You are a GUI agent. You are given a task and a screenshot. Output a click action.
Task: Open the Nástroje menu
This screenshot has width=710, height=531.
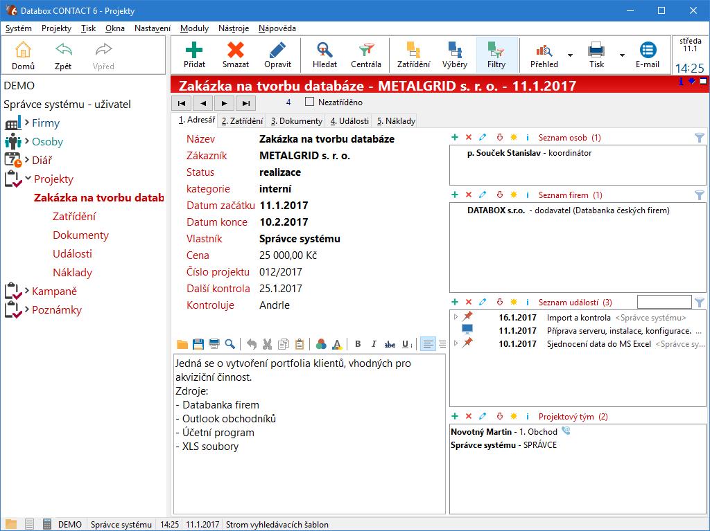point(234,28)
